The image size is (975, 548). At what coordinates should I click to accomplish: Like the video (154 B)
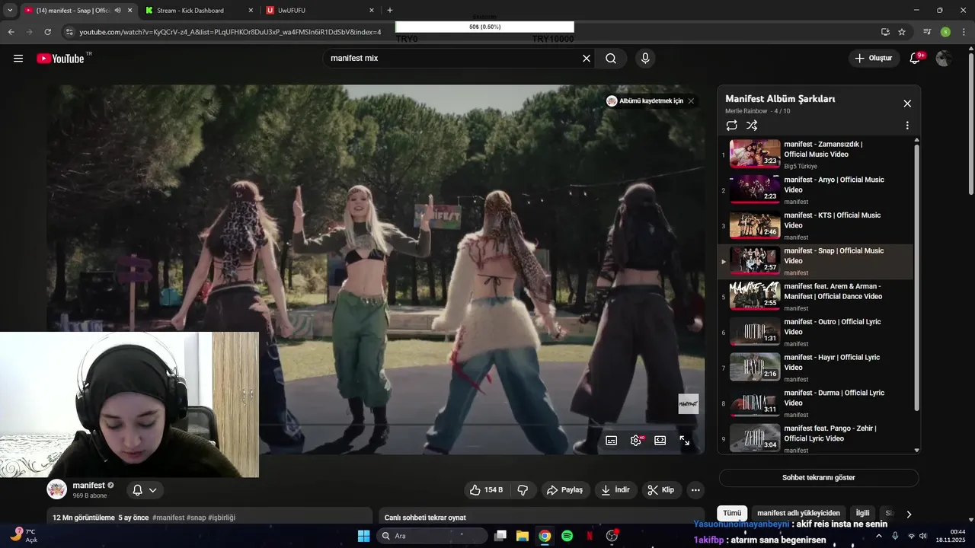pos(486,490)
